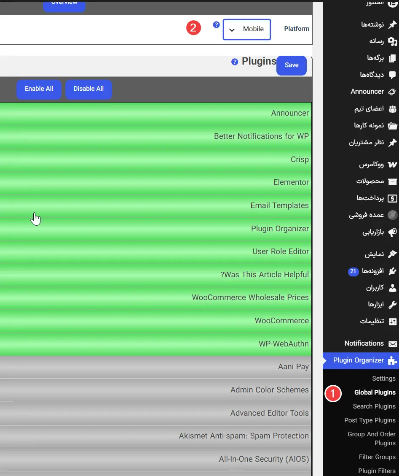Image resolution: width=399 pixels, height=476 pixels.
Task: Click the pin icon beside نوشته‌ها
Action: point(392,24)
